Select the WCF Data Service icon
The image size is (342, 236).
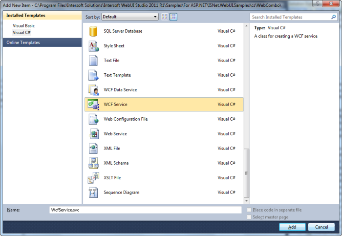(x=93, y=90)
